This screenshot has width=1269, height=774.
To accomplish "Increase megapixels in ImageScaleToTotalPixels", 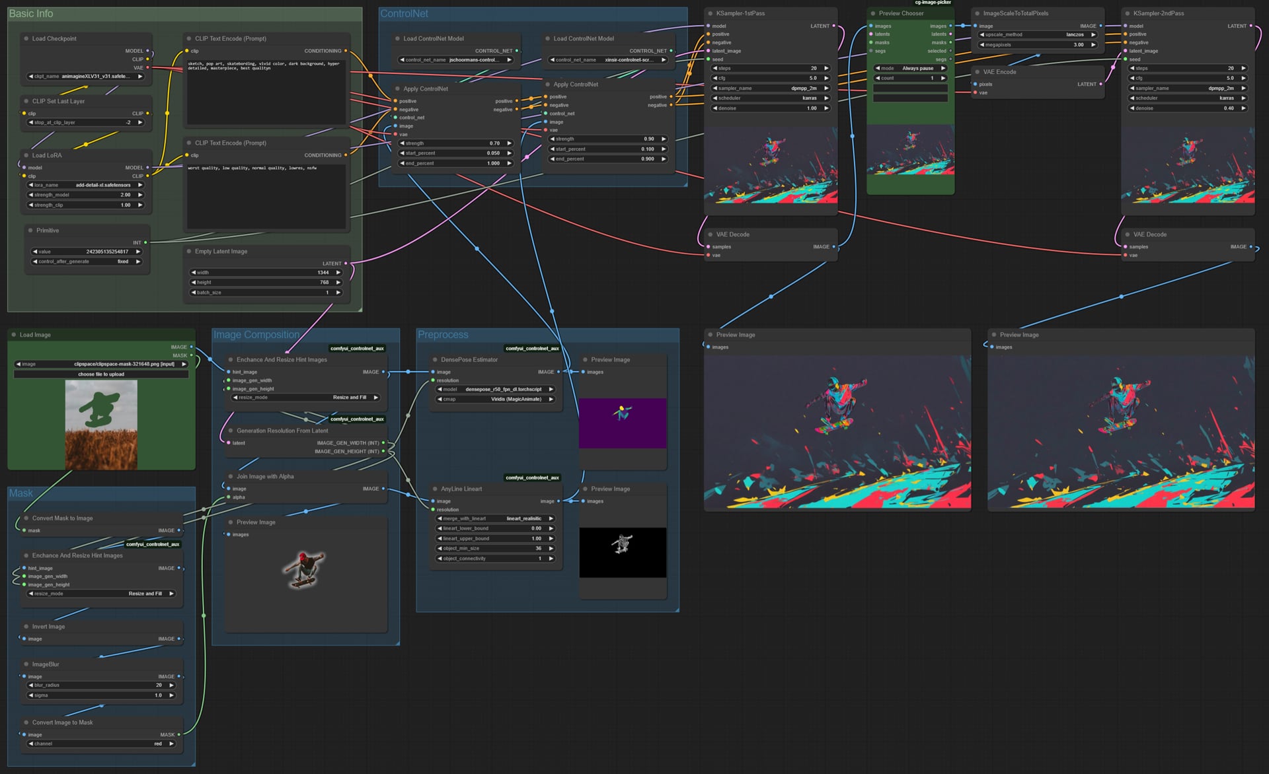I will (1093, 45).
